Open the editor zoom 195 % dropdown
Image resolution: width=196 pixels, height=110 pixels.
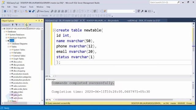point(53,76)
